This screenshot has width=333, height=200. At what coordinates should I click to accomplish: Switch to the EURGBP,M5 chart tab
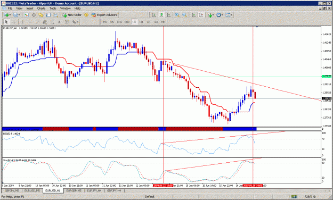click(x=74, y=191)
